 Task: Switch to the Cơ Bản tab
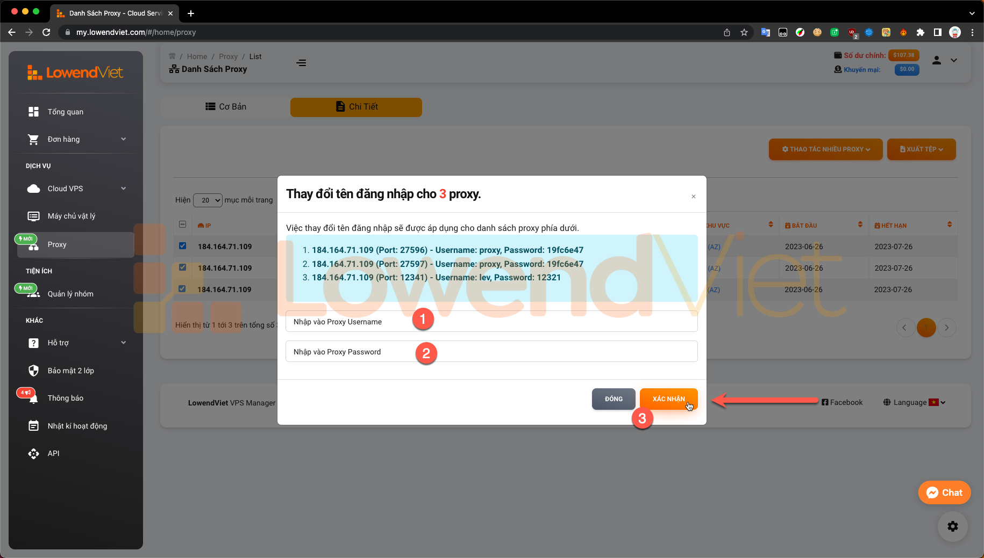pos(226,107)
